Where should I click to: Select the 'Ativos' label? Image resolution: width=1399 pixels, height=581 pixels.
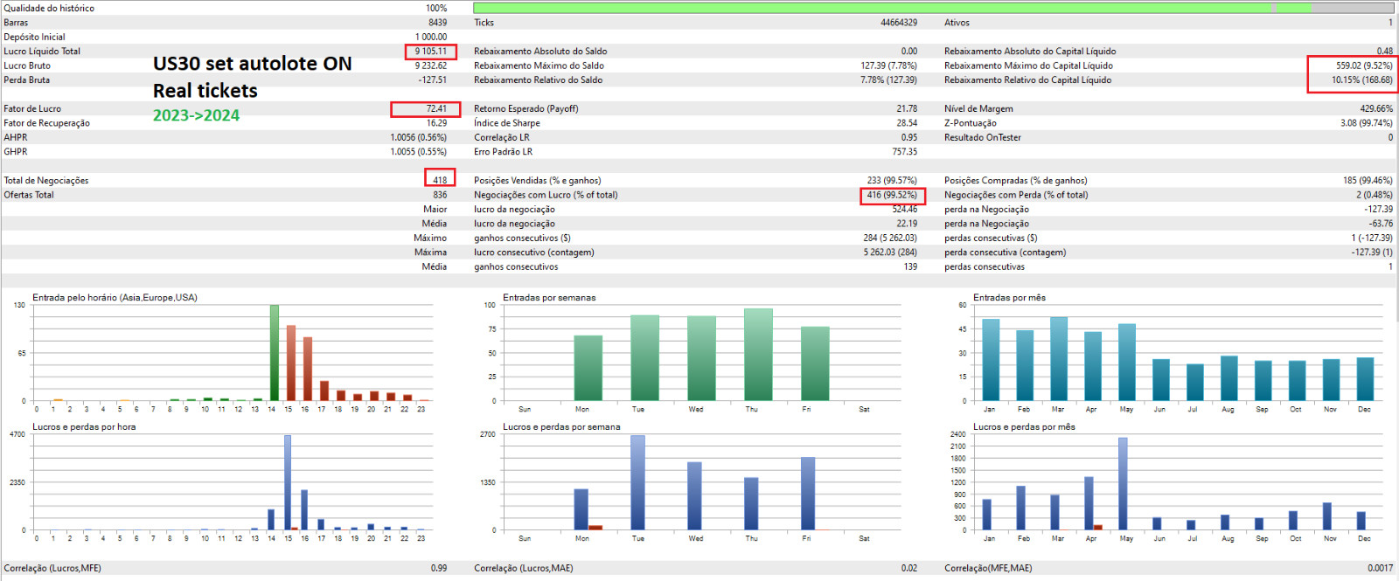(x=957, y=23)
